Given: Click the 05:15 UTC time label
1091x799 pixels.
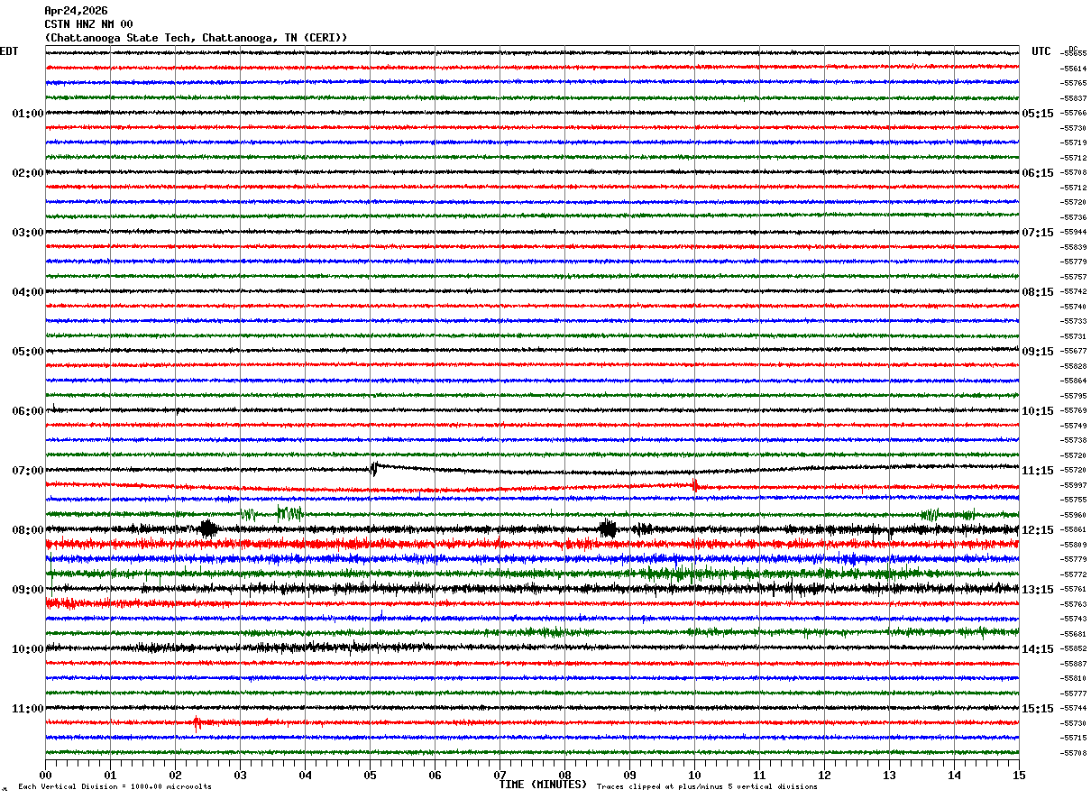Looking at the screenshot, I should click(x=1038, y=114).
